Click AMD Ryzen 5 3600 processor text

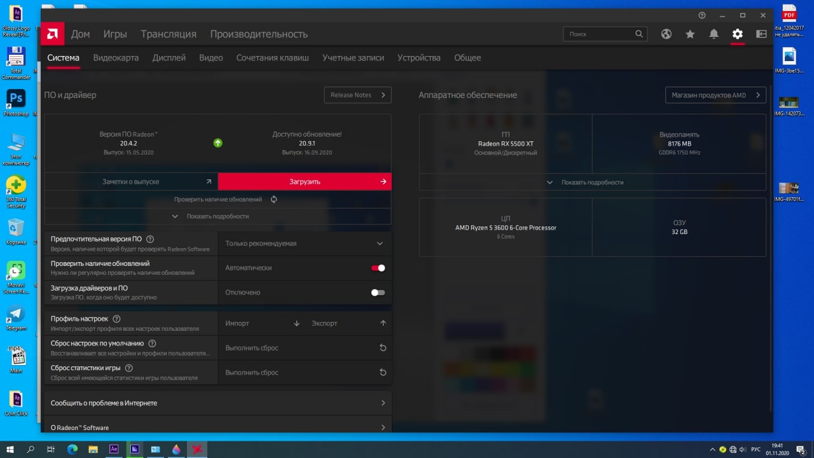pos(506,228)
